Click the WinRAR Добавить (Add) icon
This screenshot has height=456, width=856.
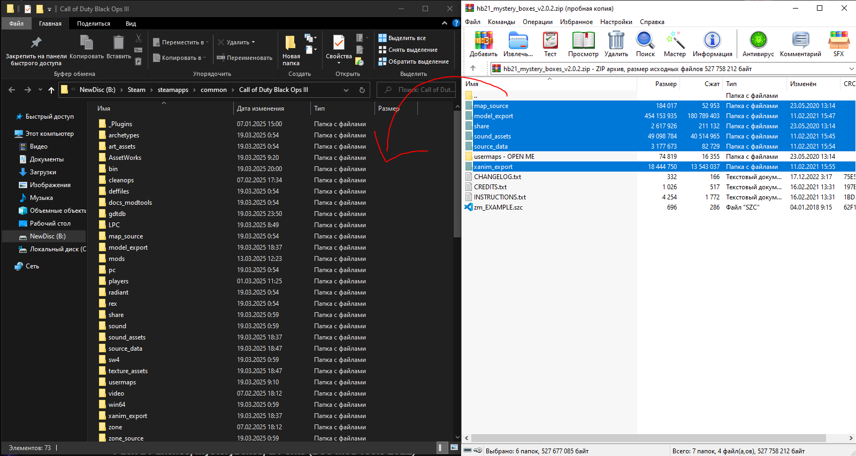coord(484,41)
